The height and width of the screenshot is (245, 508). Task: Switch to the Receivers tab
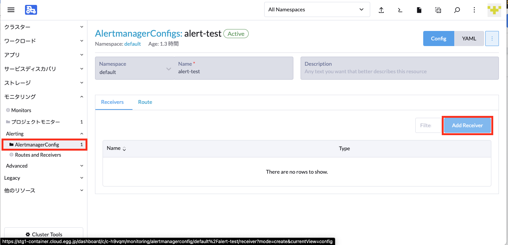point(112,102)
